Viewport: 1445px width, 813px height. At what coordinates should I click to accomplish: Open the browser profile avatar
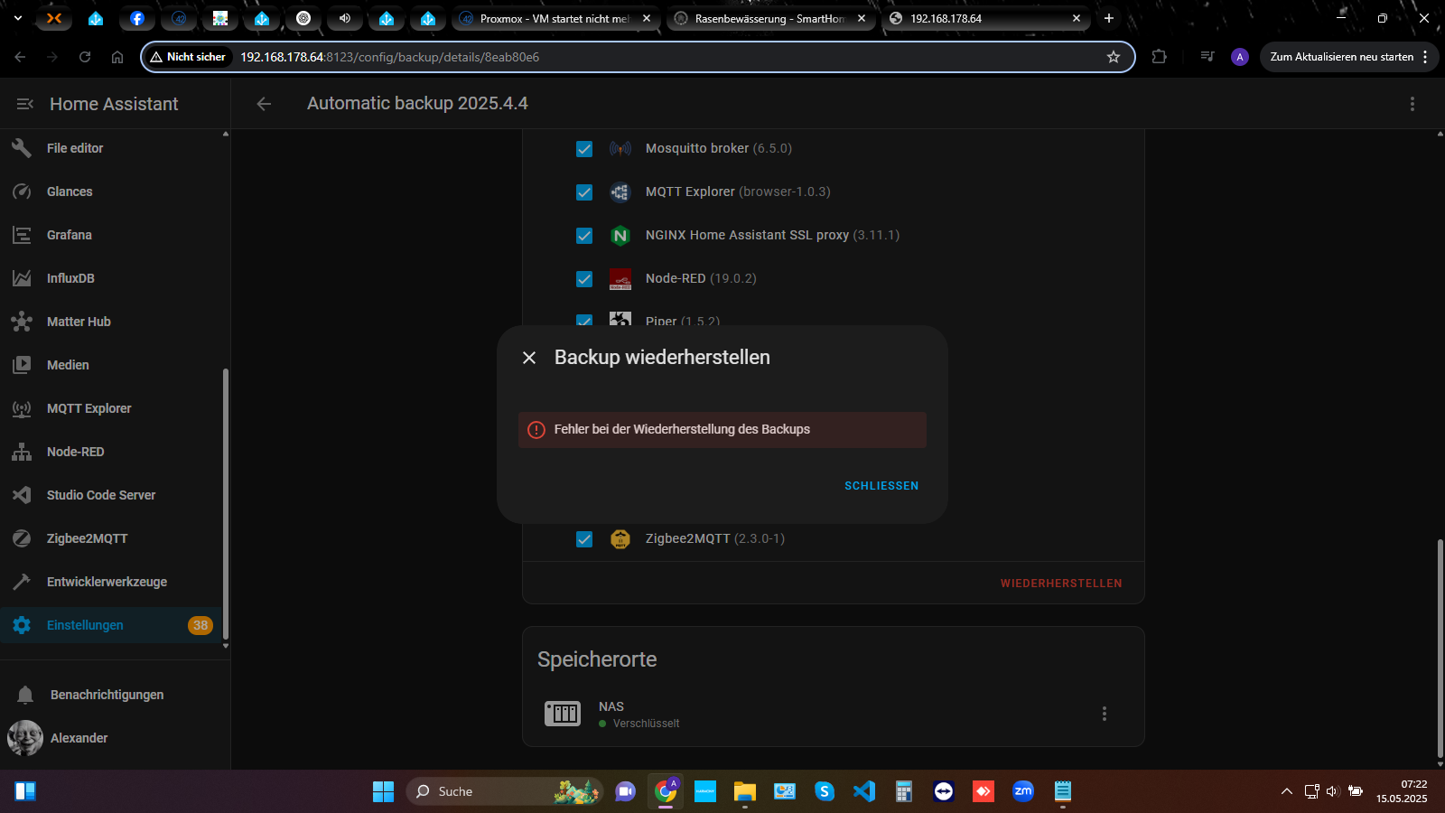point(1240,57)
